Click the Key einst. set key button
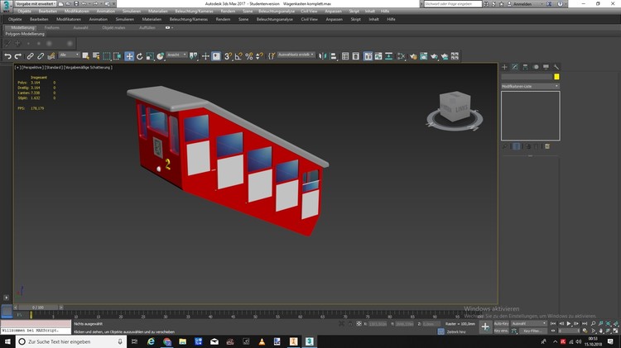621x348 pixels. (501, 331)
